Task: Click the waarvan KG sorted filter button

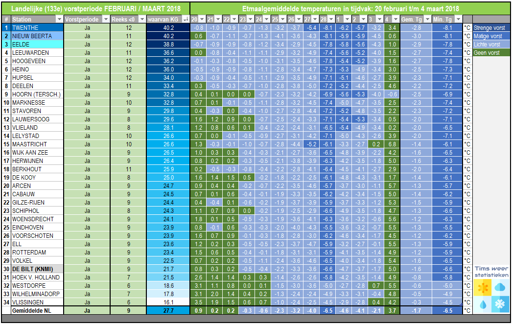Action: point(186,19)
